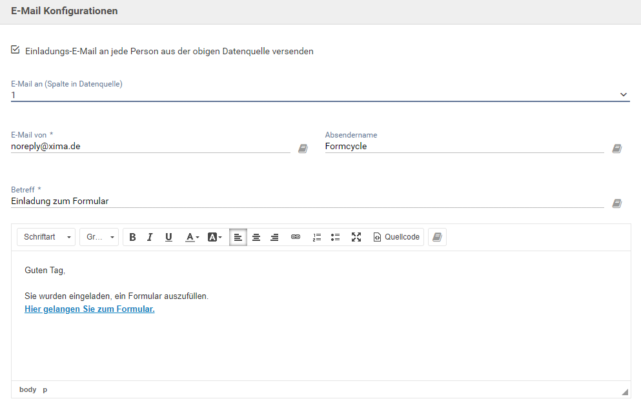Insert a numbered list
This screenshot has width=641, height=412.
click(316, 237)
